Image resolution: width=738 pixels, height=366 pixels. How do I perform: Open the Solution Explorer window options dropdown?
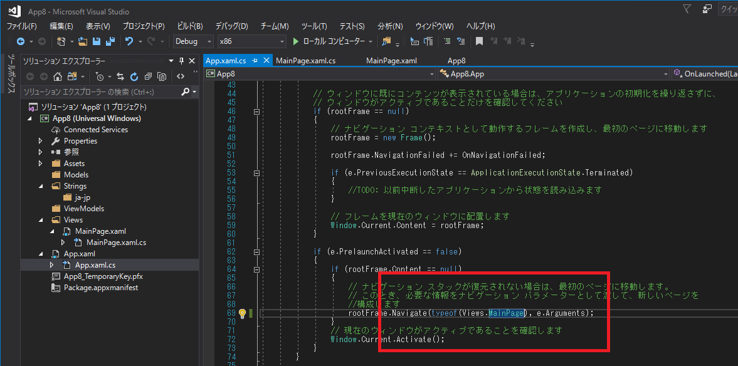171,61
